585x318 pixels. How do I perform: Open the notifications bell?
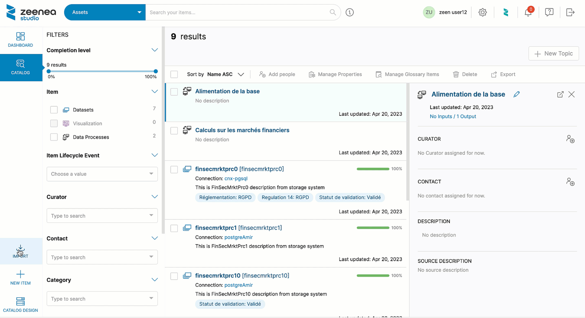(528, 13)
